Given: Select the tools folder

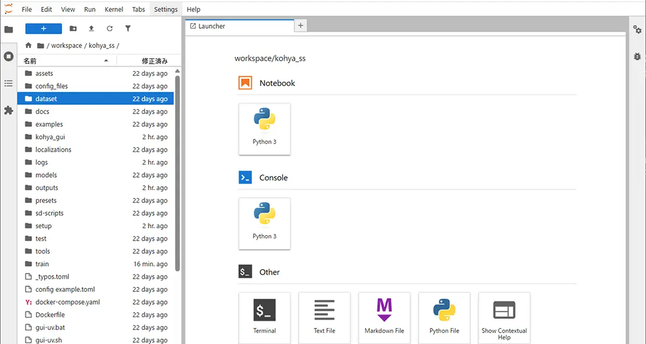Looking at the screenshot, I should [x=96, y=251].
